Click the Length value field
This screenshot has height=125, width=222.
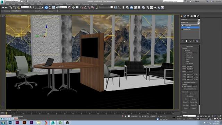189,66
